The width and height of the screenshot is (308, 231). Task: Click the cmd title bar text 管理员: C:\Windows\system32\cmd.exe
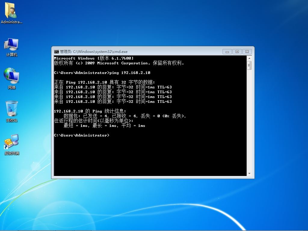[94, 52]
